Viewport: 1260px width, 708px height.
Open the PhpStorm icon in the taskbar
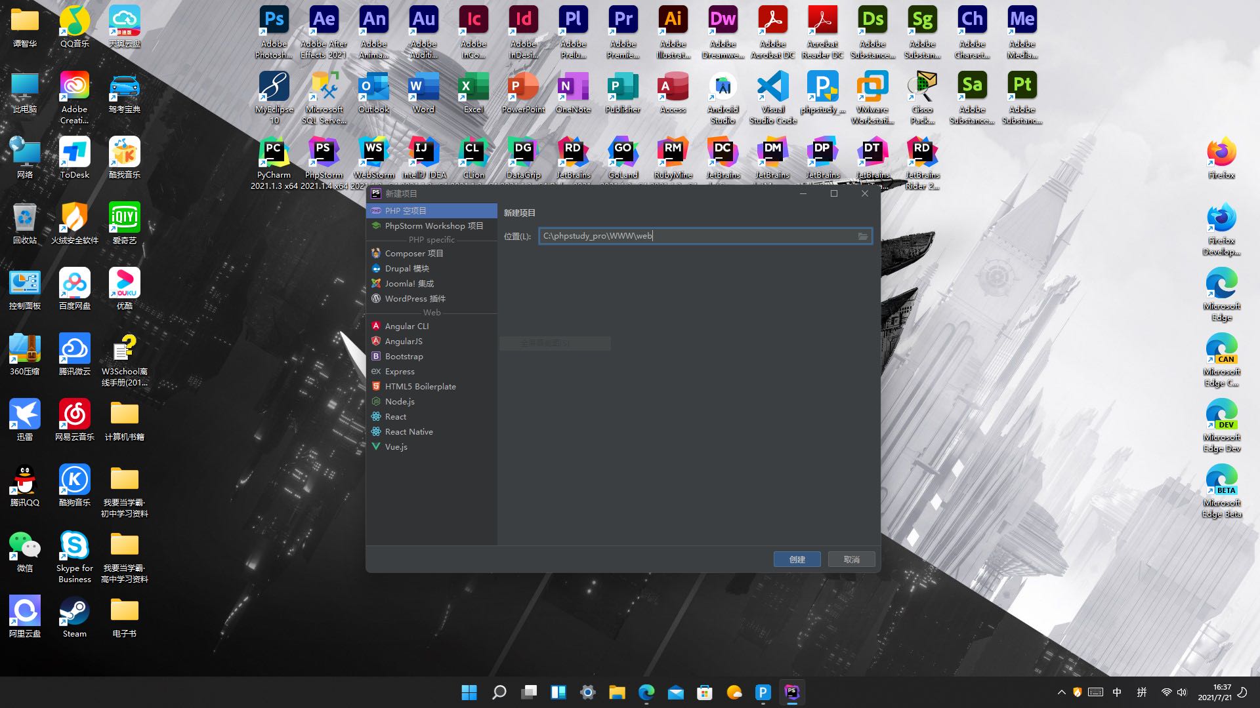tap(792, 692)
